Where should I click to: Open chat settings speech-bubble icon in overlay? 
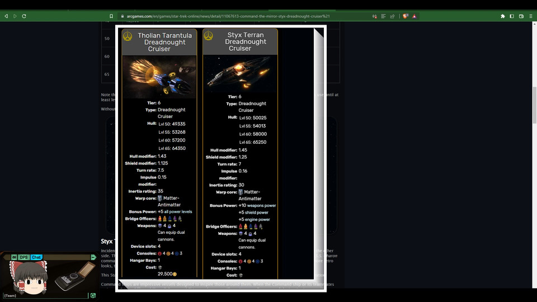tap(93, 295)
